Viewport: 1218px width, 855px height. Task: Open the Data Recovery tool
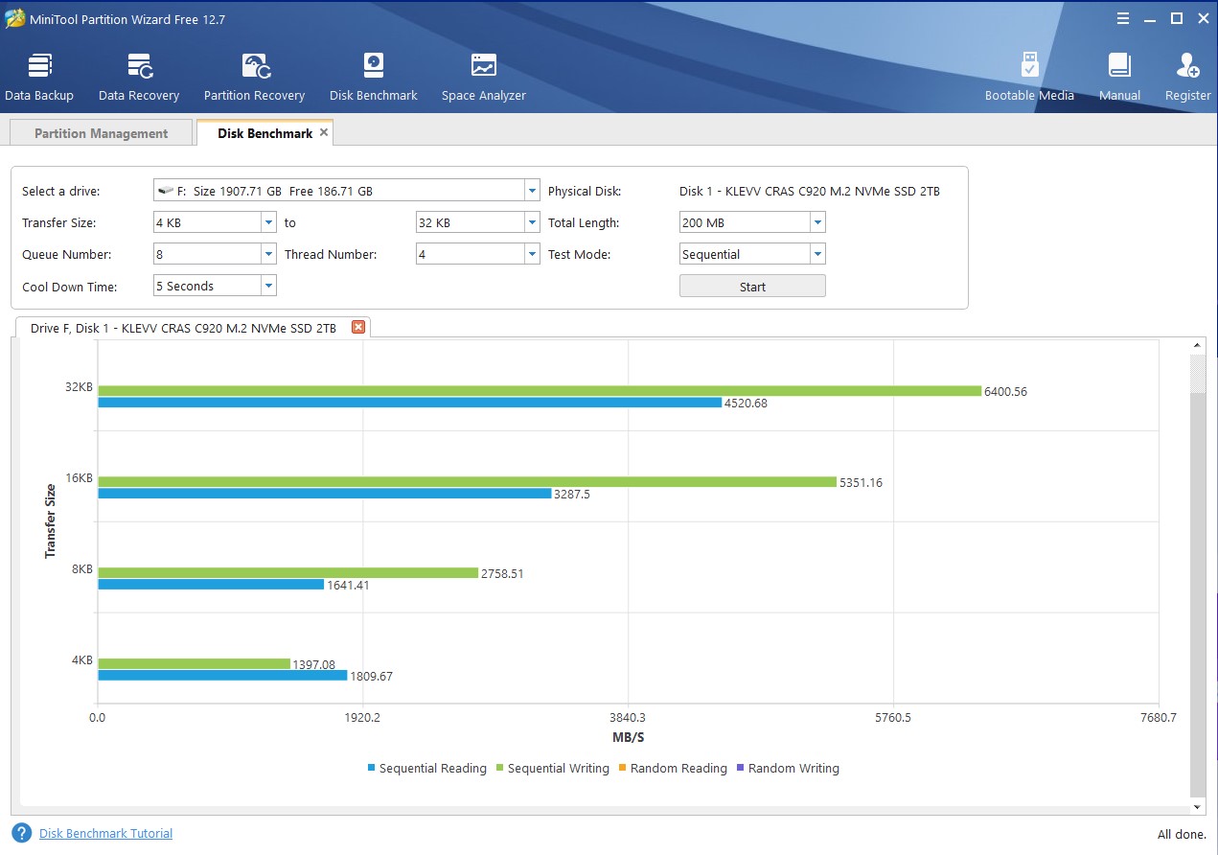click(x=139, y=77)
